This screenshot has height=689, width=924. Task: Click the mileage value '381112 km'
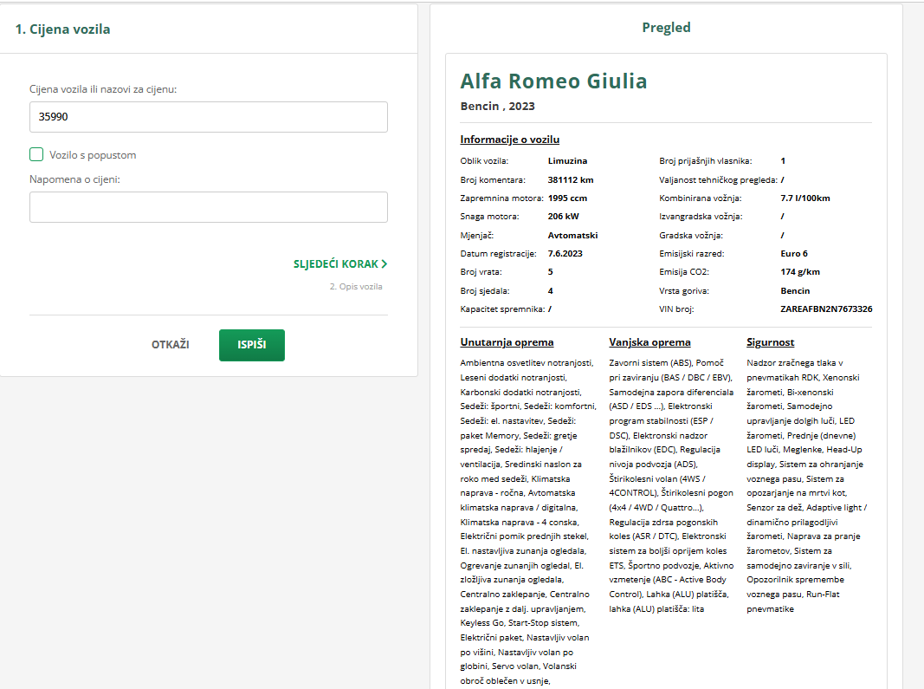tap(571, 180)
